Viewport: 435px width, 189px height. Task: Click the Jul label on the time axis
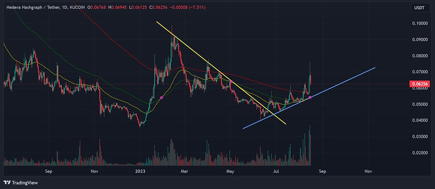276,172
